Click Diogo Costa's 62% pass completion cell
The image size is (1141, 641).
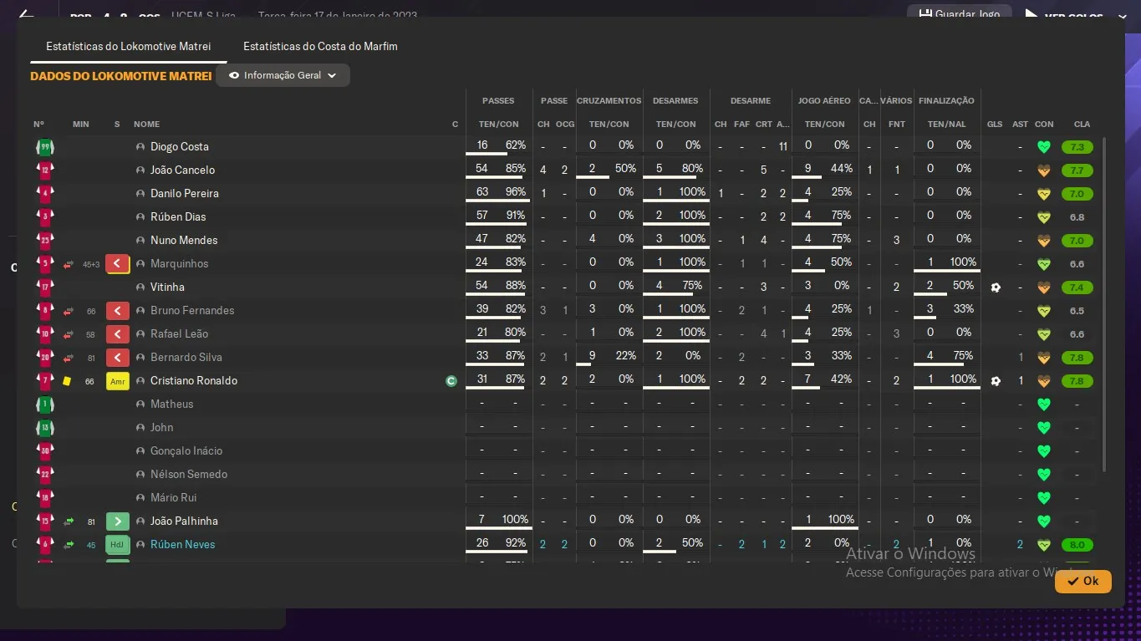click(x=516, y=145)
